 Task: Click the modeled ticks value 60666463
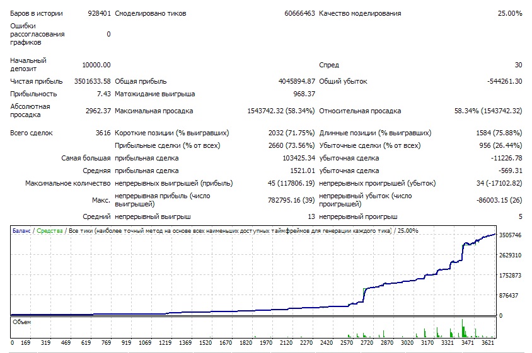pos(299,14)
